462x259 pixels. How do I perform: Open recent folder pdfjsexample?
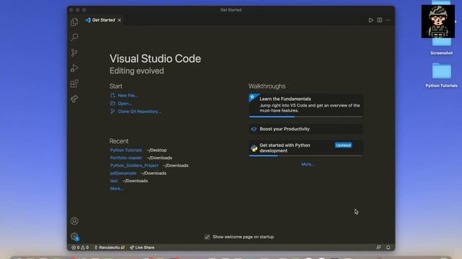123,173
